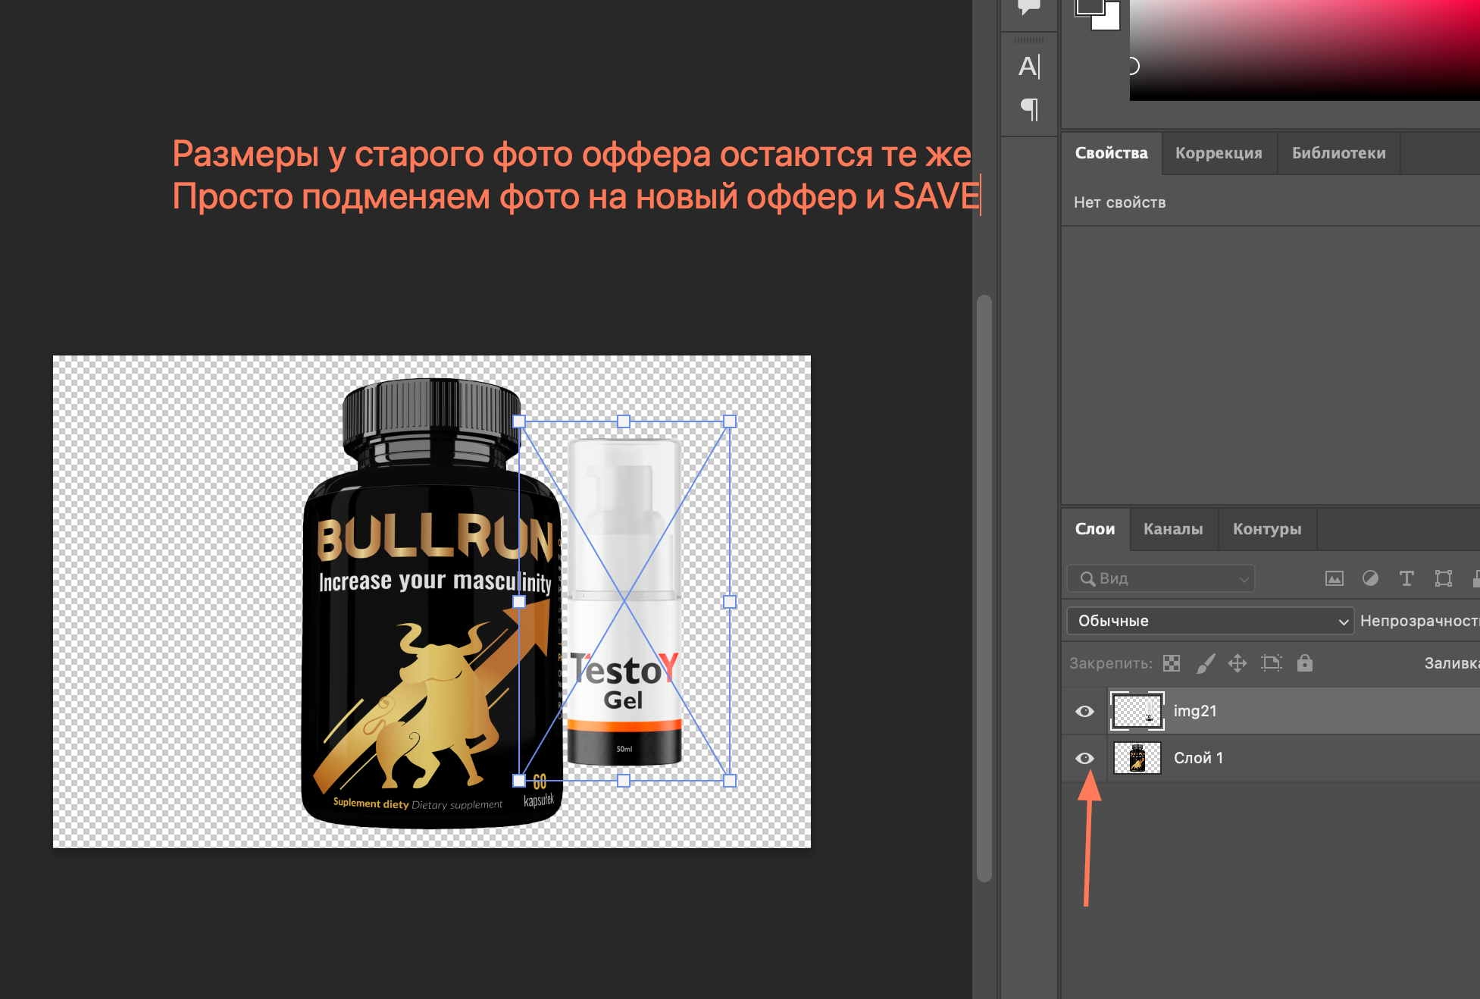The height and width of the screenshot is (999, 1480).
Task: Click the Нет свойств text
Action: tap(1119, 202)
